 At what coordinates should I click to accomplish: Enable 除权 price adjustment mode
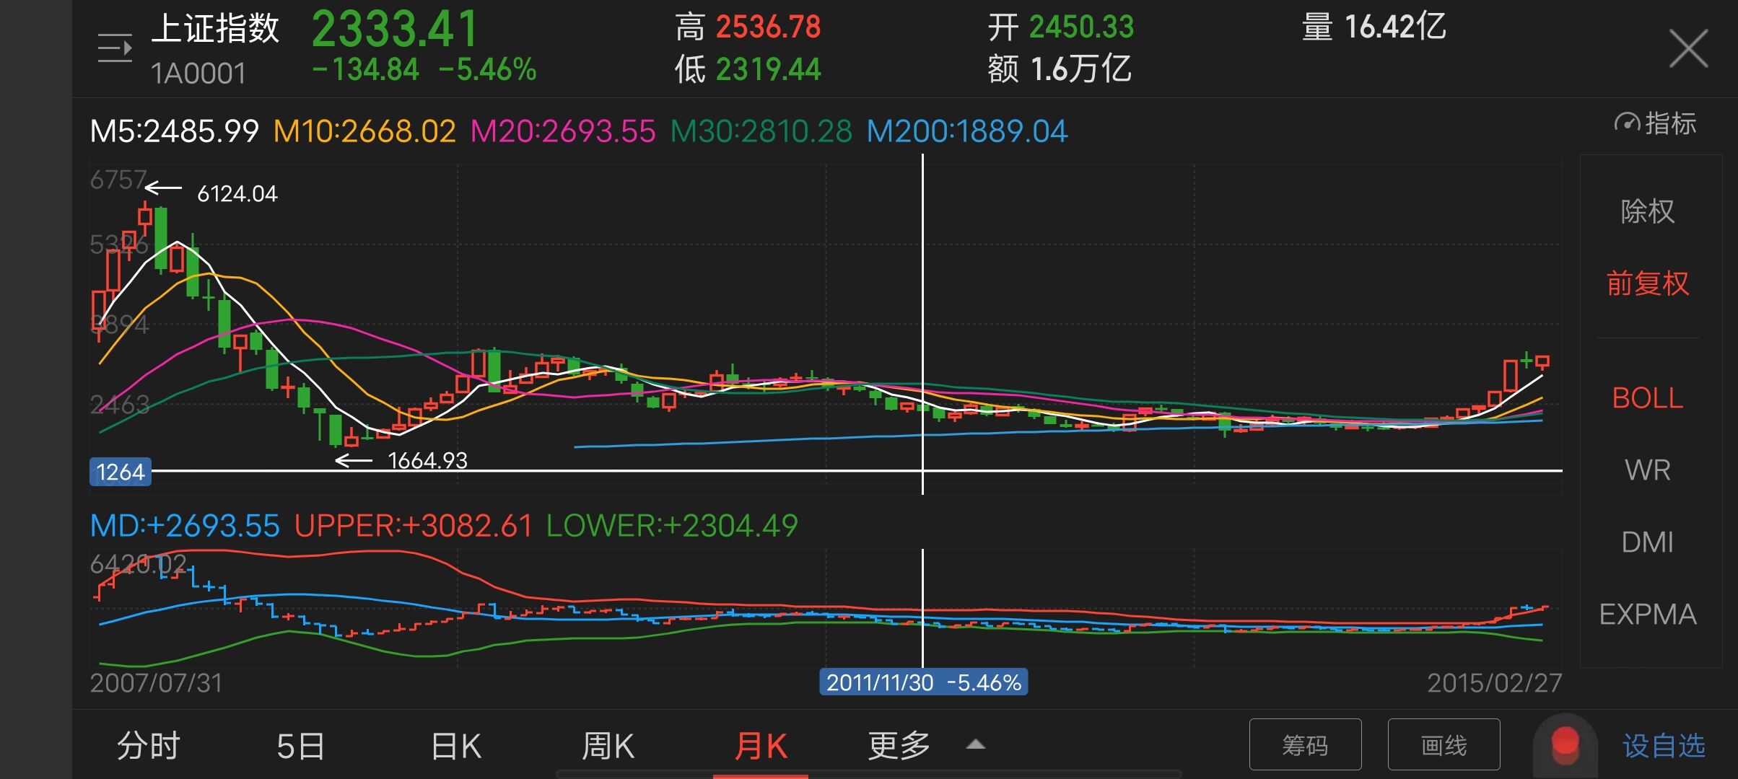pos(1648,211)
